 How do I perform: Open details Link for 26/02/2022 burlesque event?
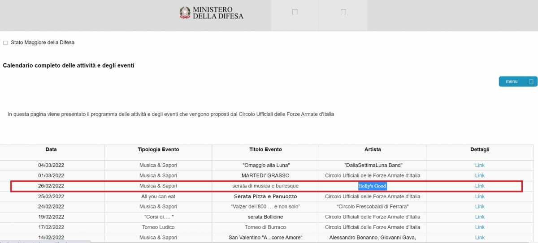480,186
